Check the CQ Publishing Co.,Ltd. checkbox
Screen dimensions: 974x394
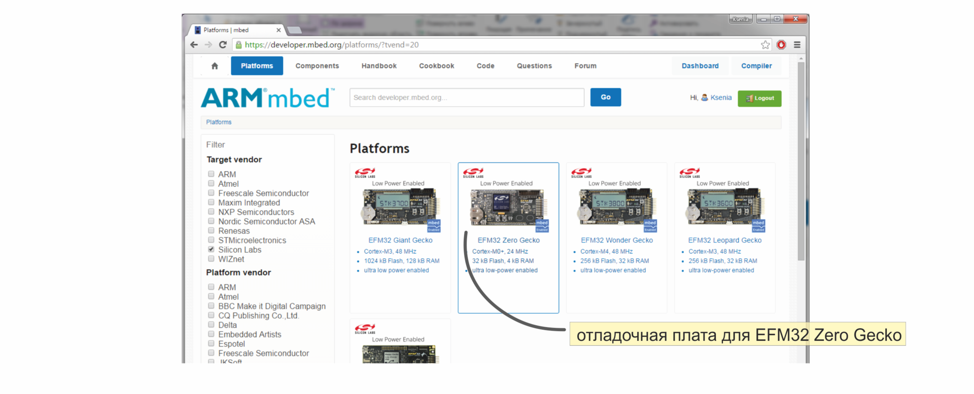point(211,315)
